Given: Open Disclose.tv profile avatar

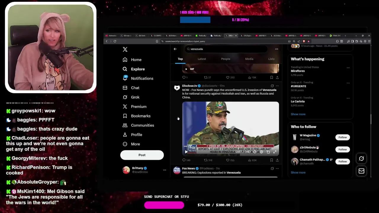Looking at the screenshot, I should coord(177,88).
